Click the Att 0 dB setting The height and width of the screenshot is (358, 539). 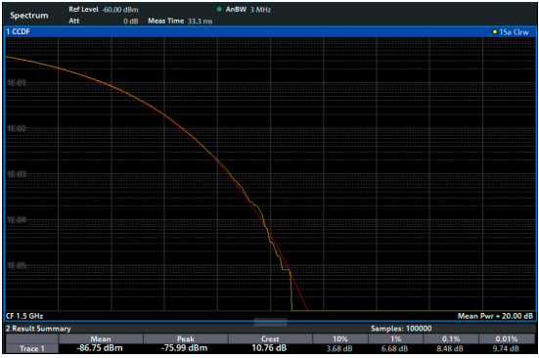103,22
